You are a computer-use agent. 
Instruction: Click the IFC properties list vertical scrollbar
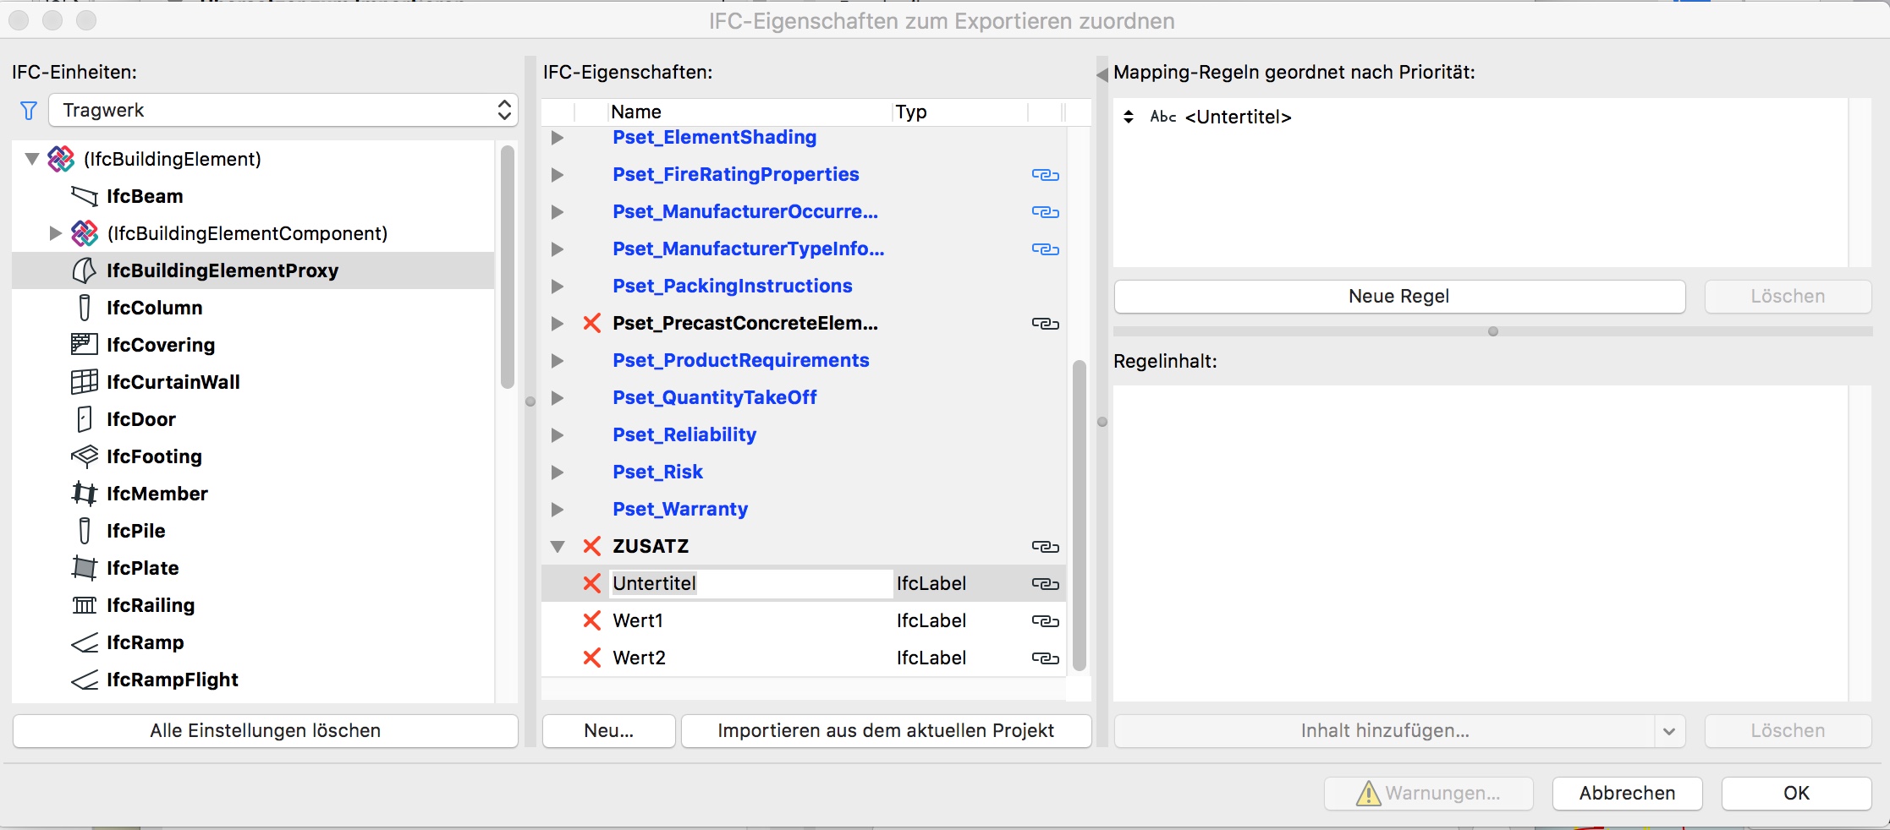coord(1079,516)
